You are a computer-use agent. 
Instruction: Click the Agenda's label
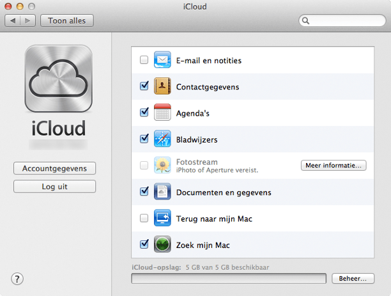coord(192,114)
